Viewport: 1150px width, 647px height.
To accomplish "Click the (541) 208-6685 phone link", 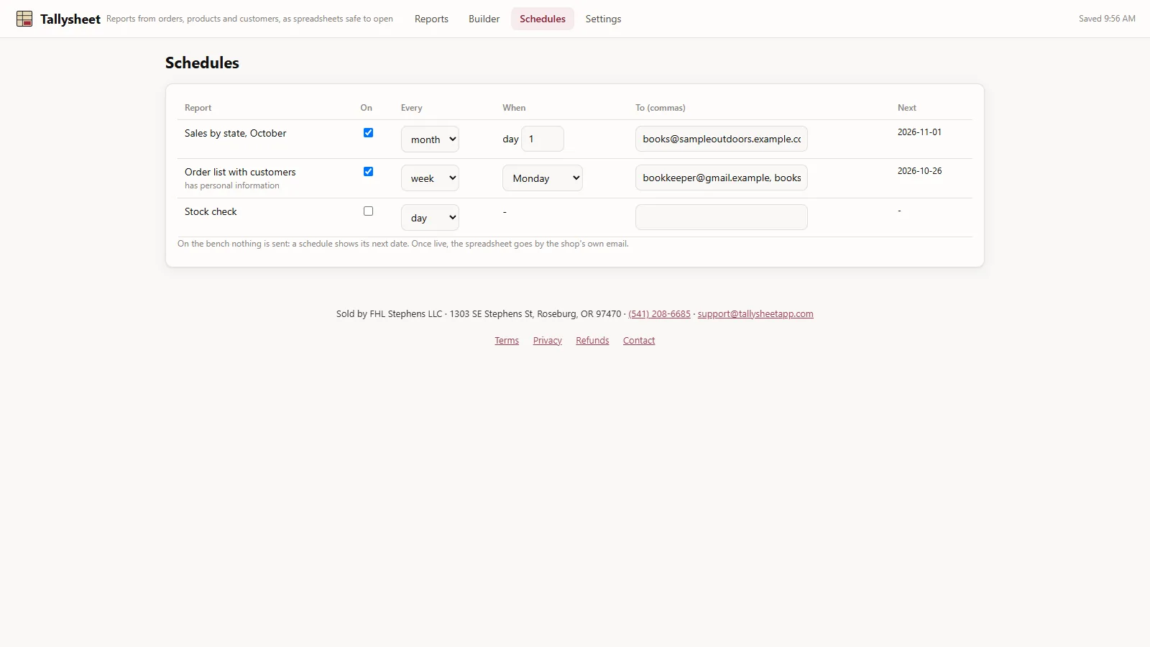I will click(659, 314).
